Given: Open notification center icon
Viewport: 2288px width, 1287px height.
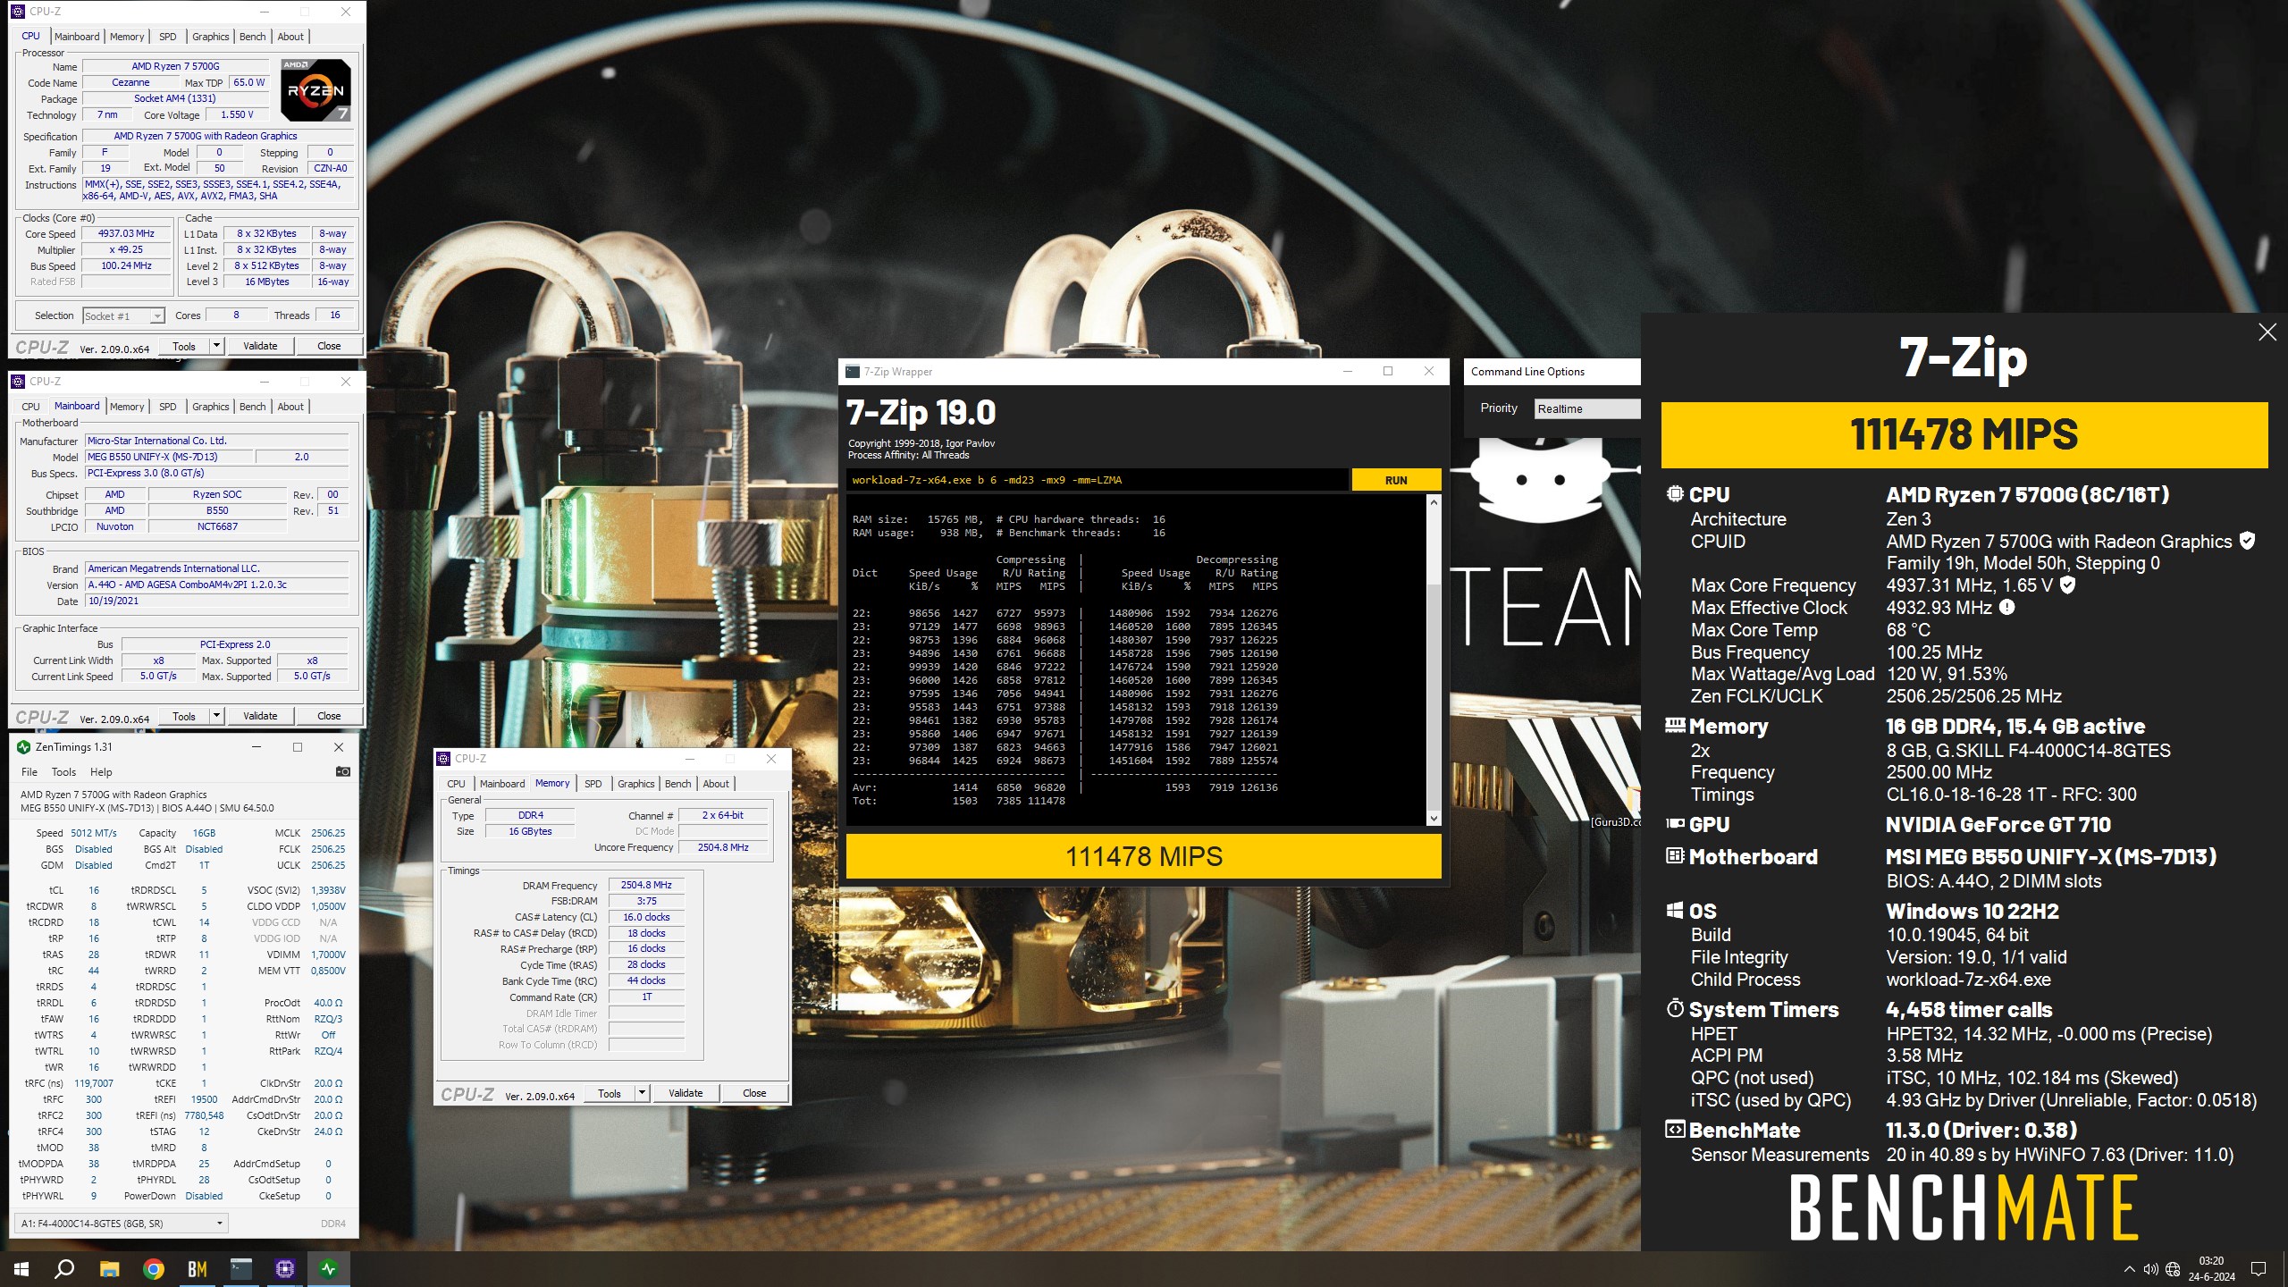Looking at the screenshot, I should point(2259,1269).
